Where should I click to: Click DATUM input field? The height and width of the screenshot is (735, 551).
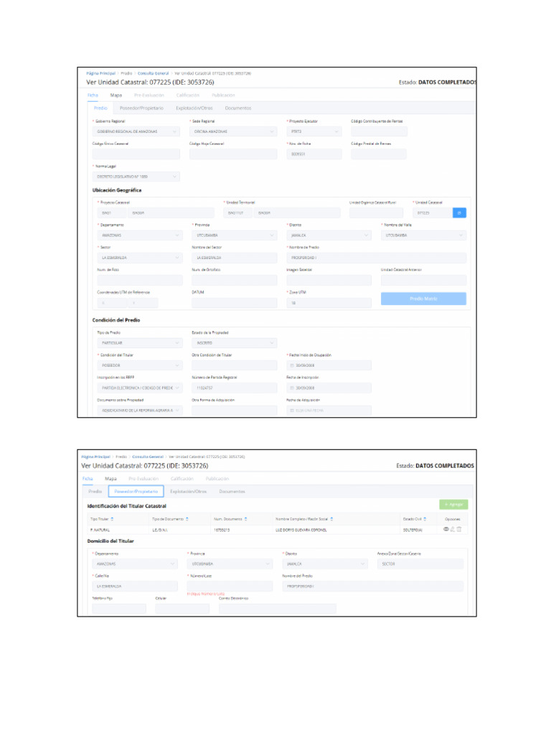(235, 304)
